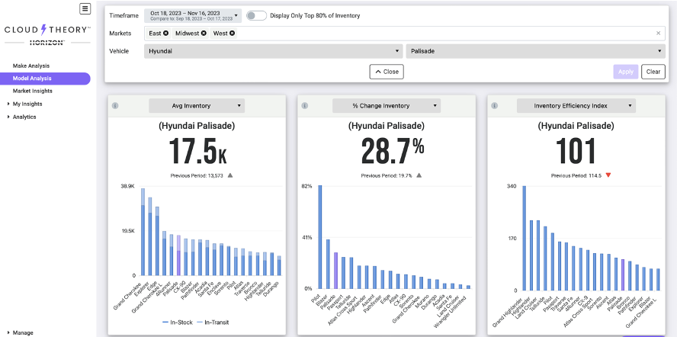Open the % Change Inventory metric dropdown
The image size is (677, 337).
387,106
